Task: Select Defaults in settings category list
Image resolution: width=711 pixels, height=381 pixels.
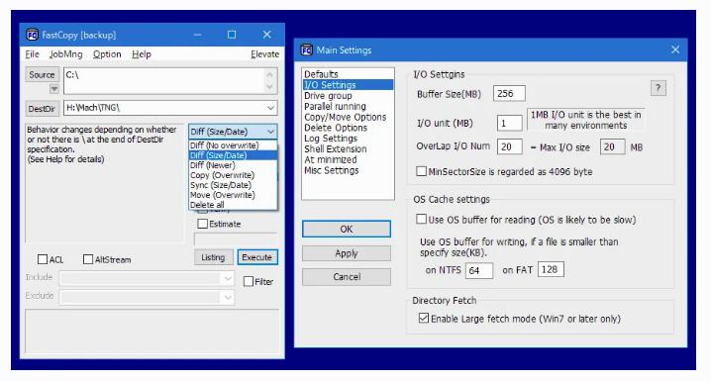Action: tap(348, 74)
